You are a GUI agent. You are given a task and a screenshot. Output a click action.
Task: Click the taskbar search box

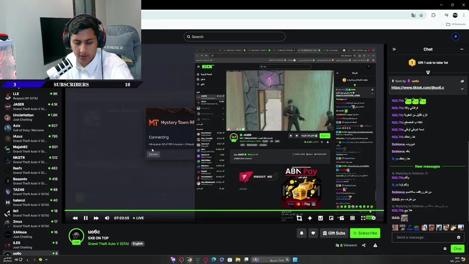270,260
